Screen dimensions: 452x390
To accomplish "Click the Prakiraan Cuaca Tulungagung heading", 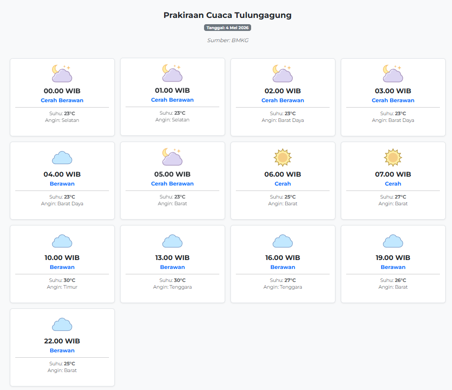I will point(227,15).
